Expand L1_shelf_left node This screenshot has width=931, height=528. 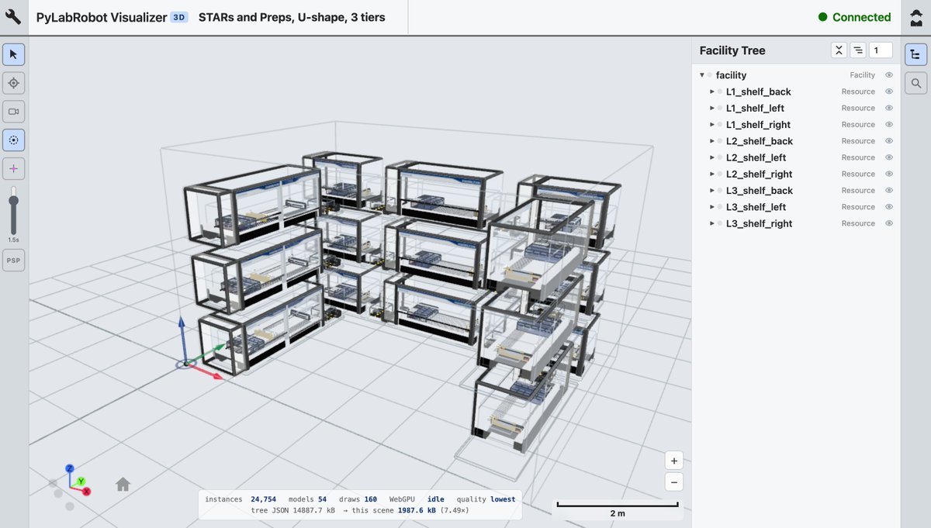712,108
